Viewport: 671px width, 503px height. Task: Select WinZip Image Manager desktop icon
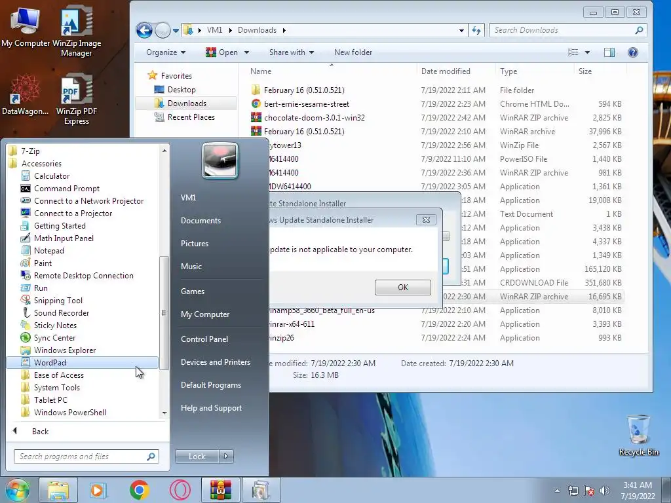(77, 31)
